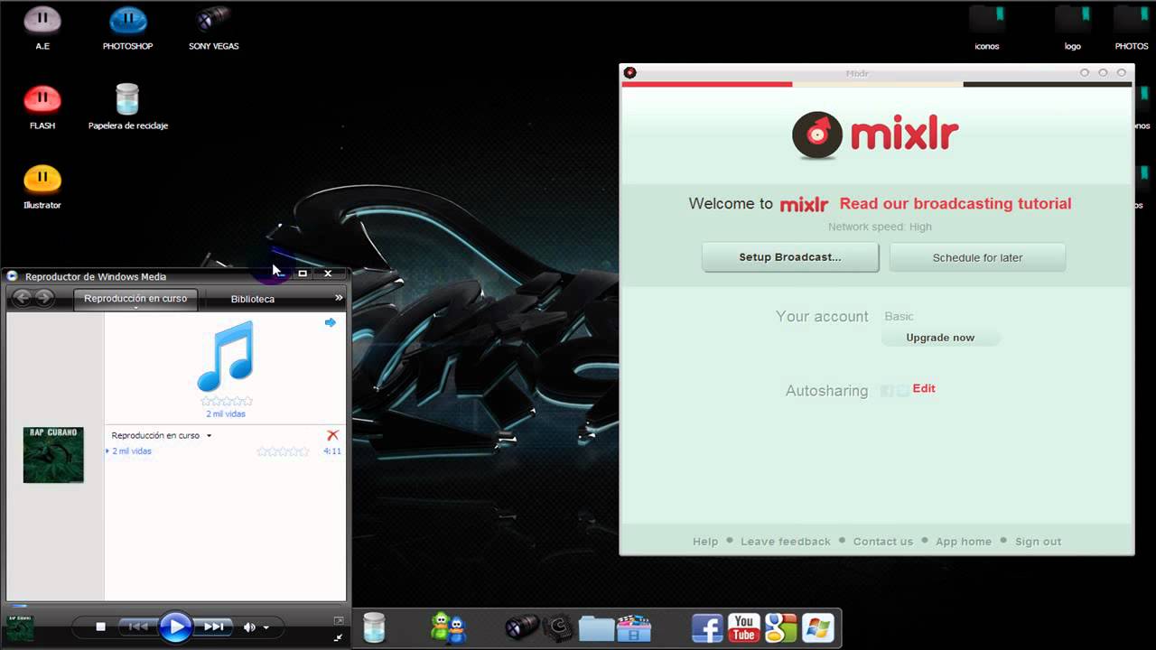
Task: Open the YouTube dock icon
Action: tap(744, 628)
